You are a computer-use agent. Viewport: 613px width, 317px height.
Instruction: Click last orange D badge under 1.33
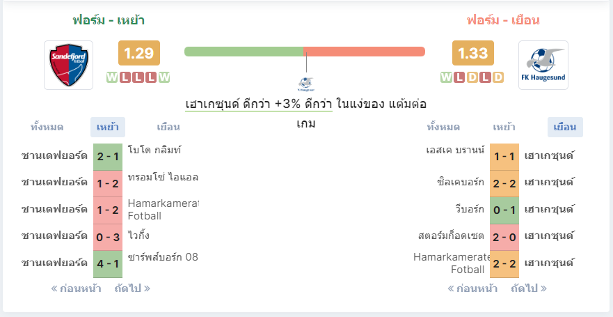pyautogui.click(x=498, y=77)
